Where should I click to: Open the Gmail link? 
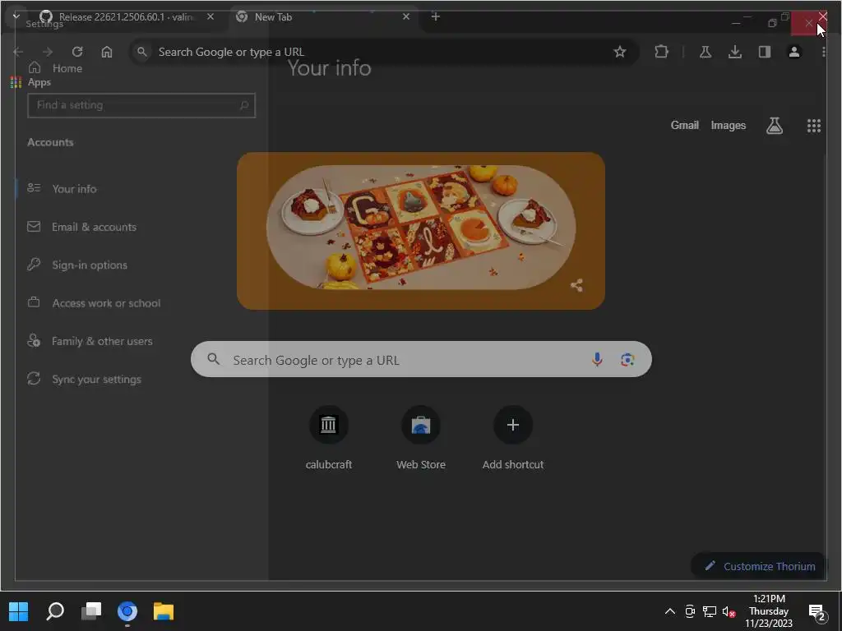(x=685, y=125)
